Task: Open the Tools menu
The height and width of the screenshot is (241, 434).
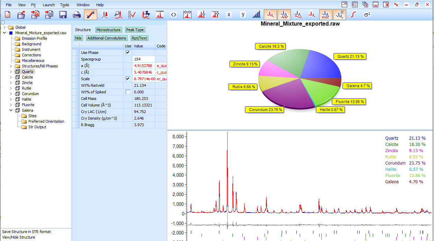Action: tap(64, 5)
